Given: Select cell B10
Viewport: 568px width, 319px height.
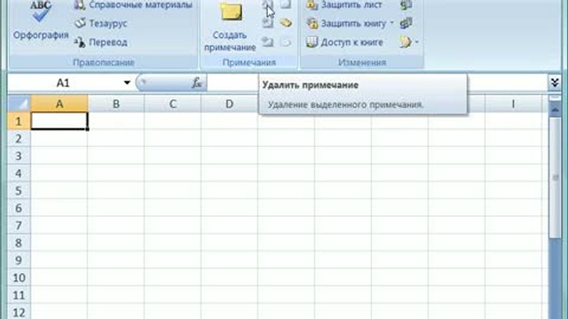Looking at the screenshot, I should pos(116,277).
